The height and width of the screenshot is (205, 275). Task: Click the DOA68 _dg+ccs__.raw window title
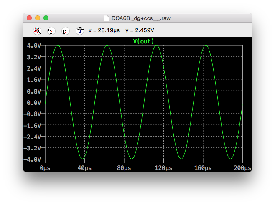(141, 18)
